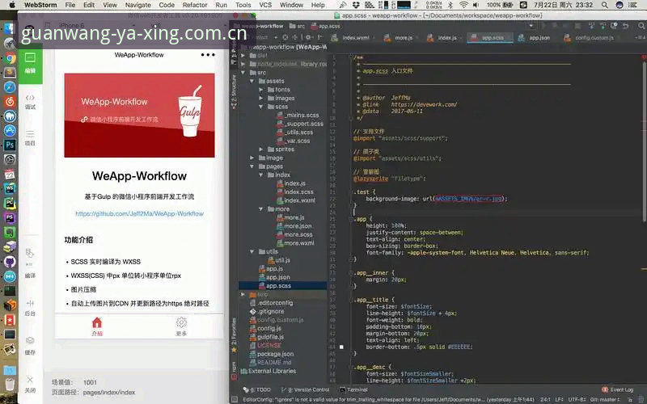
Task: Switch to the index.js editor tab
Action: click(x=442, y=37)
